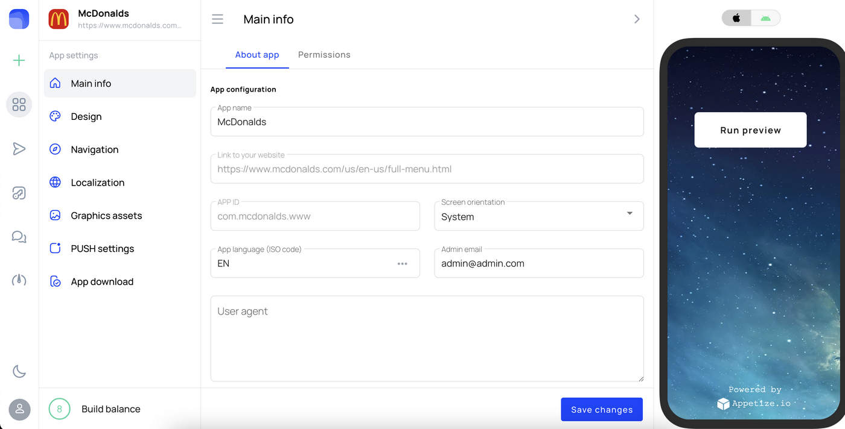Click the hamburger menu icon
The image size is (845, 429).
[218, 19]
